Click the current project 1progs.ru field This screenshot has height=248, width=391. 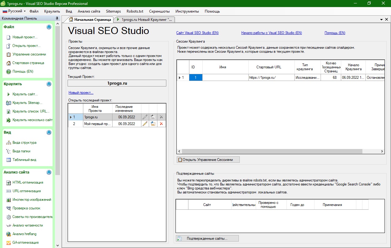tap(117, 83)
